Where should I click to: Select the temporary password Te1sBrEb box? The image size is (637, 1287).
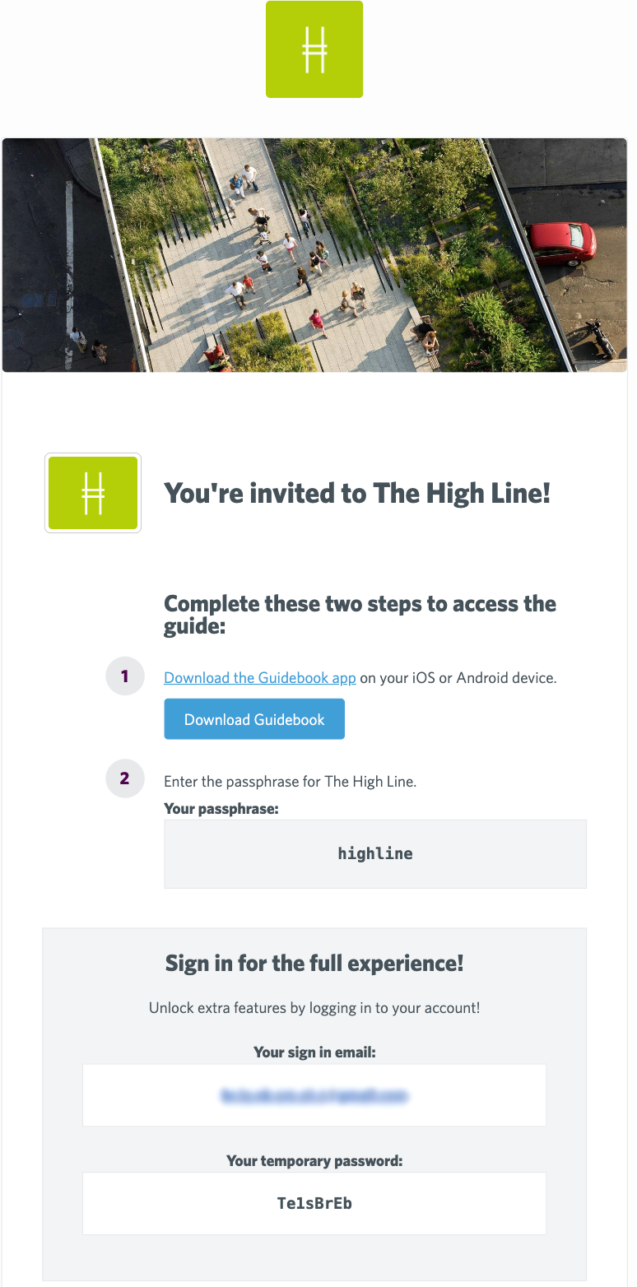tap(314, 1204)
